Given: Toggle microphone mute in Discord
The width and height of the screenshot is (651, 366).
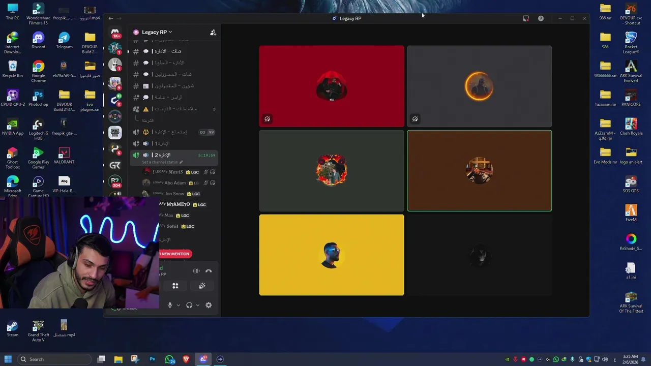Looking at the screenshot, I should 170,305.
